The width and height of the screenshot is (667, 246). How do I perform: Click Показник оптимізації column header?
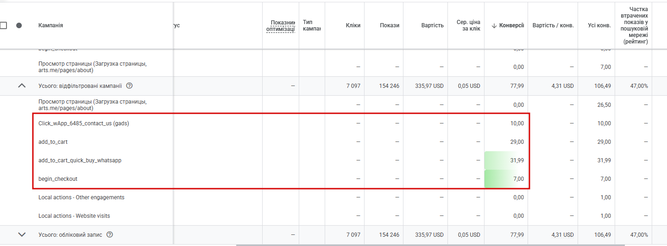pyautogui.click(x=281, y=25)
